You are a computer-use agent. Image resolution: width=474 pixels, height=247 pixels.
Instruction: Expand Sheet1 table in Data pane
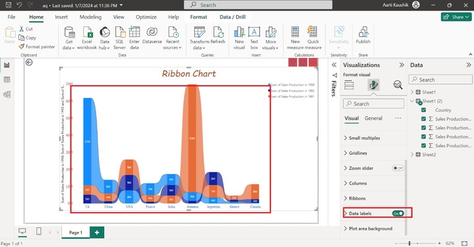(x=412, y=92)
